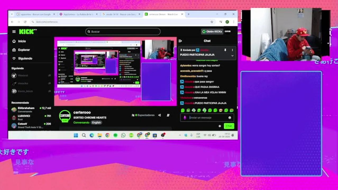View site information icon in address bar
The height and width of the screenshot is (190, 338).
coord(33,22)
